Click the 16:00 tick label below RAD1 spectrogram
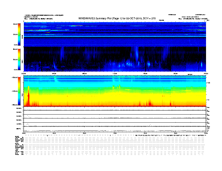Viewport: 222px width, 171px height. point(145,73)
